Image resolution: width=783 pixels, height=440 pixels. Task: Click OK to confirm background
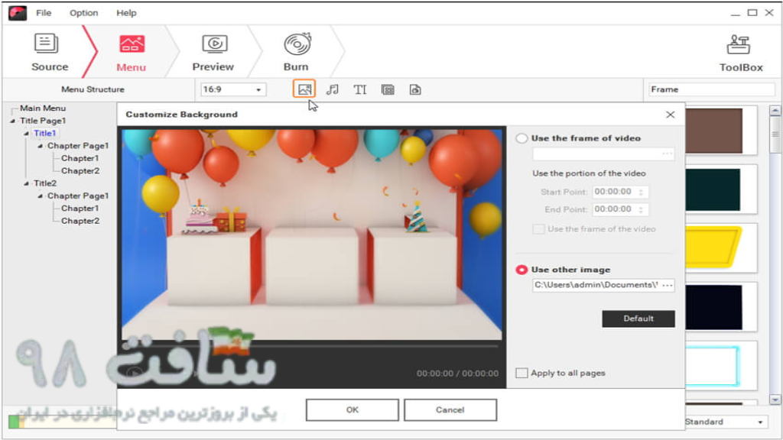coord(352,409)
